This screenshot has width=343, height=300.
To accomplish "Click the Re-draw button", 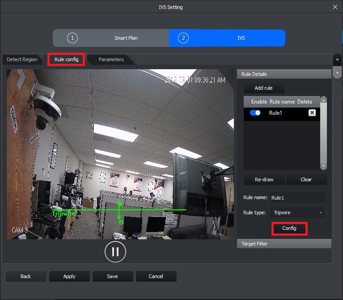I will click(264, 179).
